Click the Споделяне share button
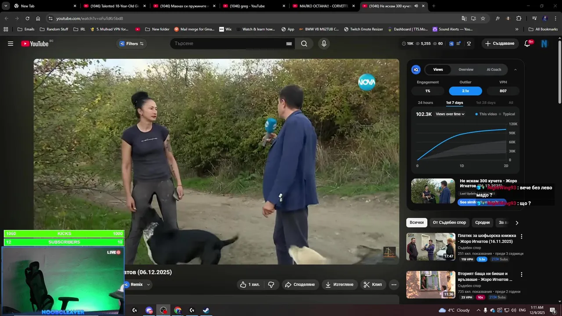This screenshot has height=316, width=562. coord(300,284)
